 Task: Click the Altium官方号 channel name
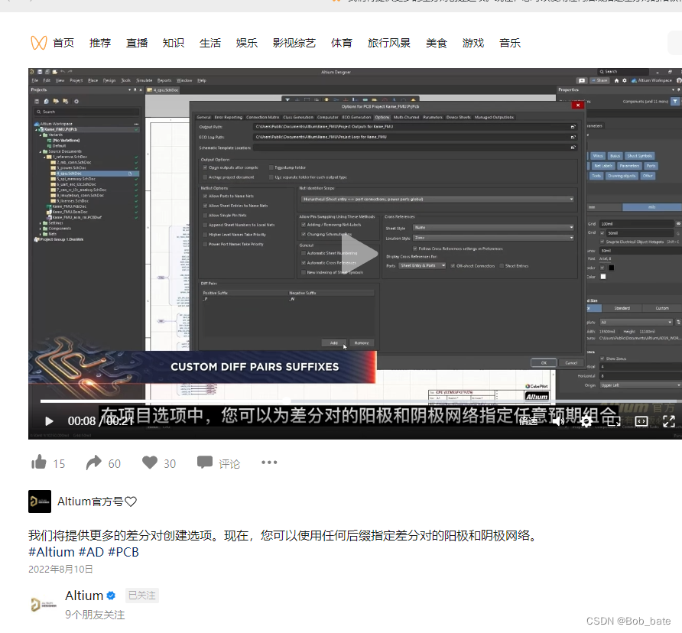click(96, 502)
